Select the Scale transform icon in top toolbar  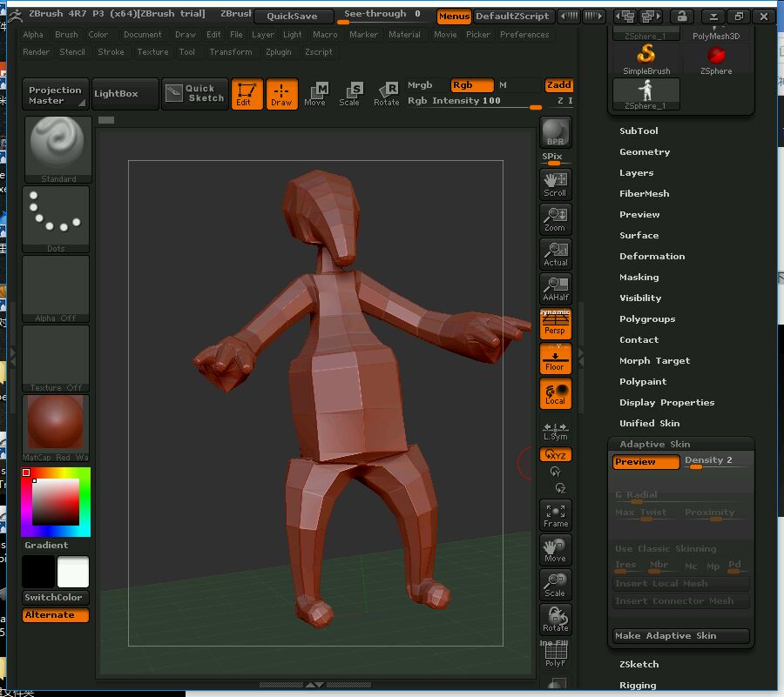coord(349,94)
